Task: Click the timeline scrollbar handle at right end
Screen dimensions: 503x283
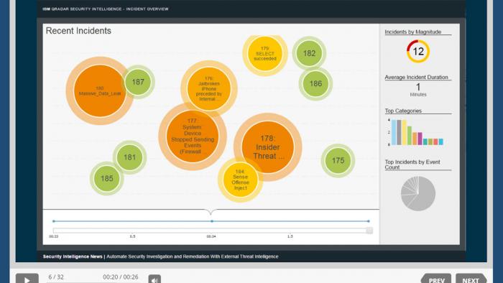Action: tap(369, 231)
